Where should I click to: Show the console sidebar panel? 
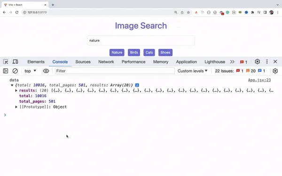[x=6, y=71]
